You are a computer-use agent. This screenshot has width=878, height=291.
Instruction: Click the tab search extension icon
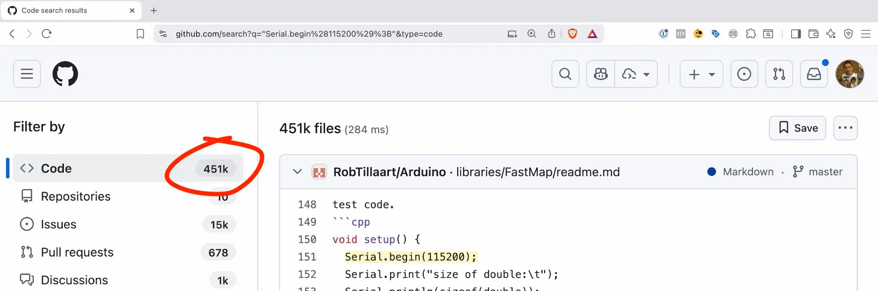[x=768, y=34]
